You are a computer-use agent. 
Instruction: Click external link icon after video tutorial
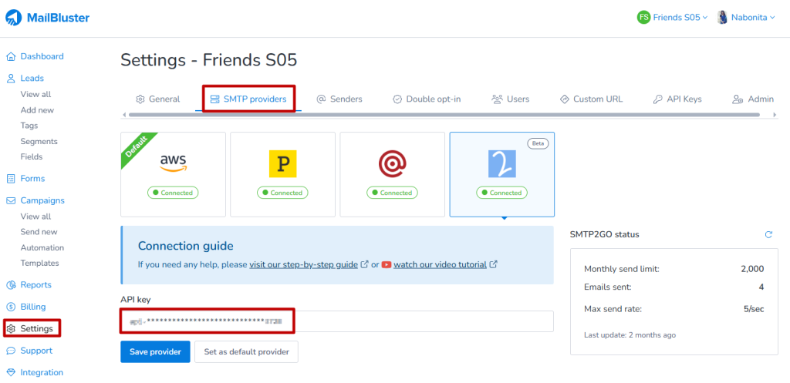coord(494,264)
